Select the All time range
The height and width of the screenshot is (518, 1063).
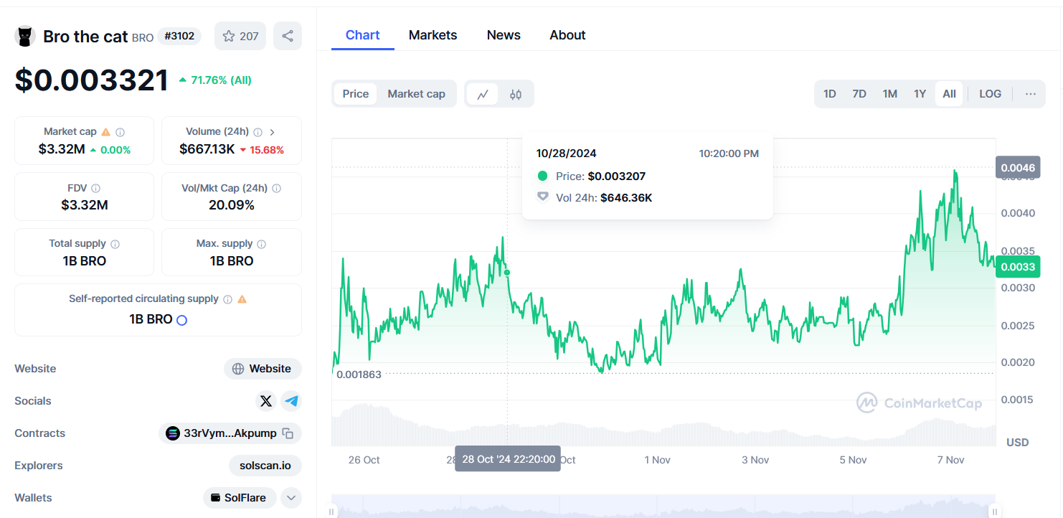click(x=949, y=94)
